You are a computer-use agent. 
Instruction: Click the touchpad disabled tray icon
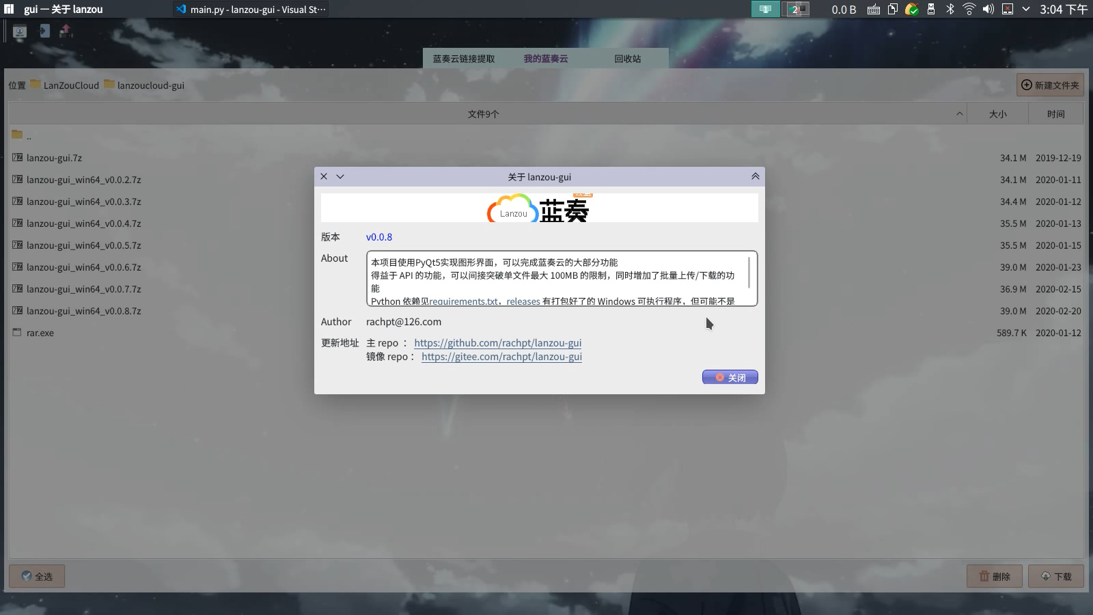1007,10
